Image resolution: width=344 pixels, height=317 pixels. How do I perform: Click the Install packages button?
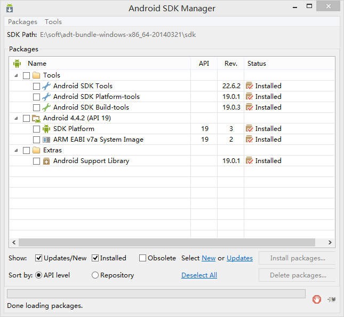297,258
